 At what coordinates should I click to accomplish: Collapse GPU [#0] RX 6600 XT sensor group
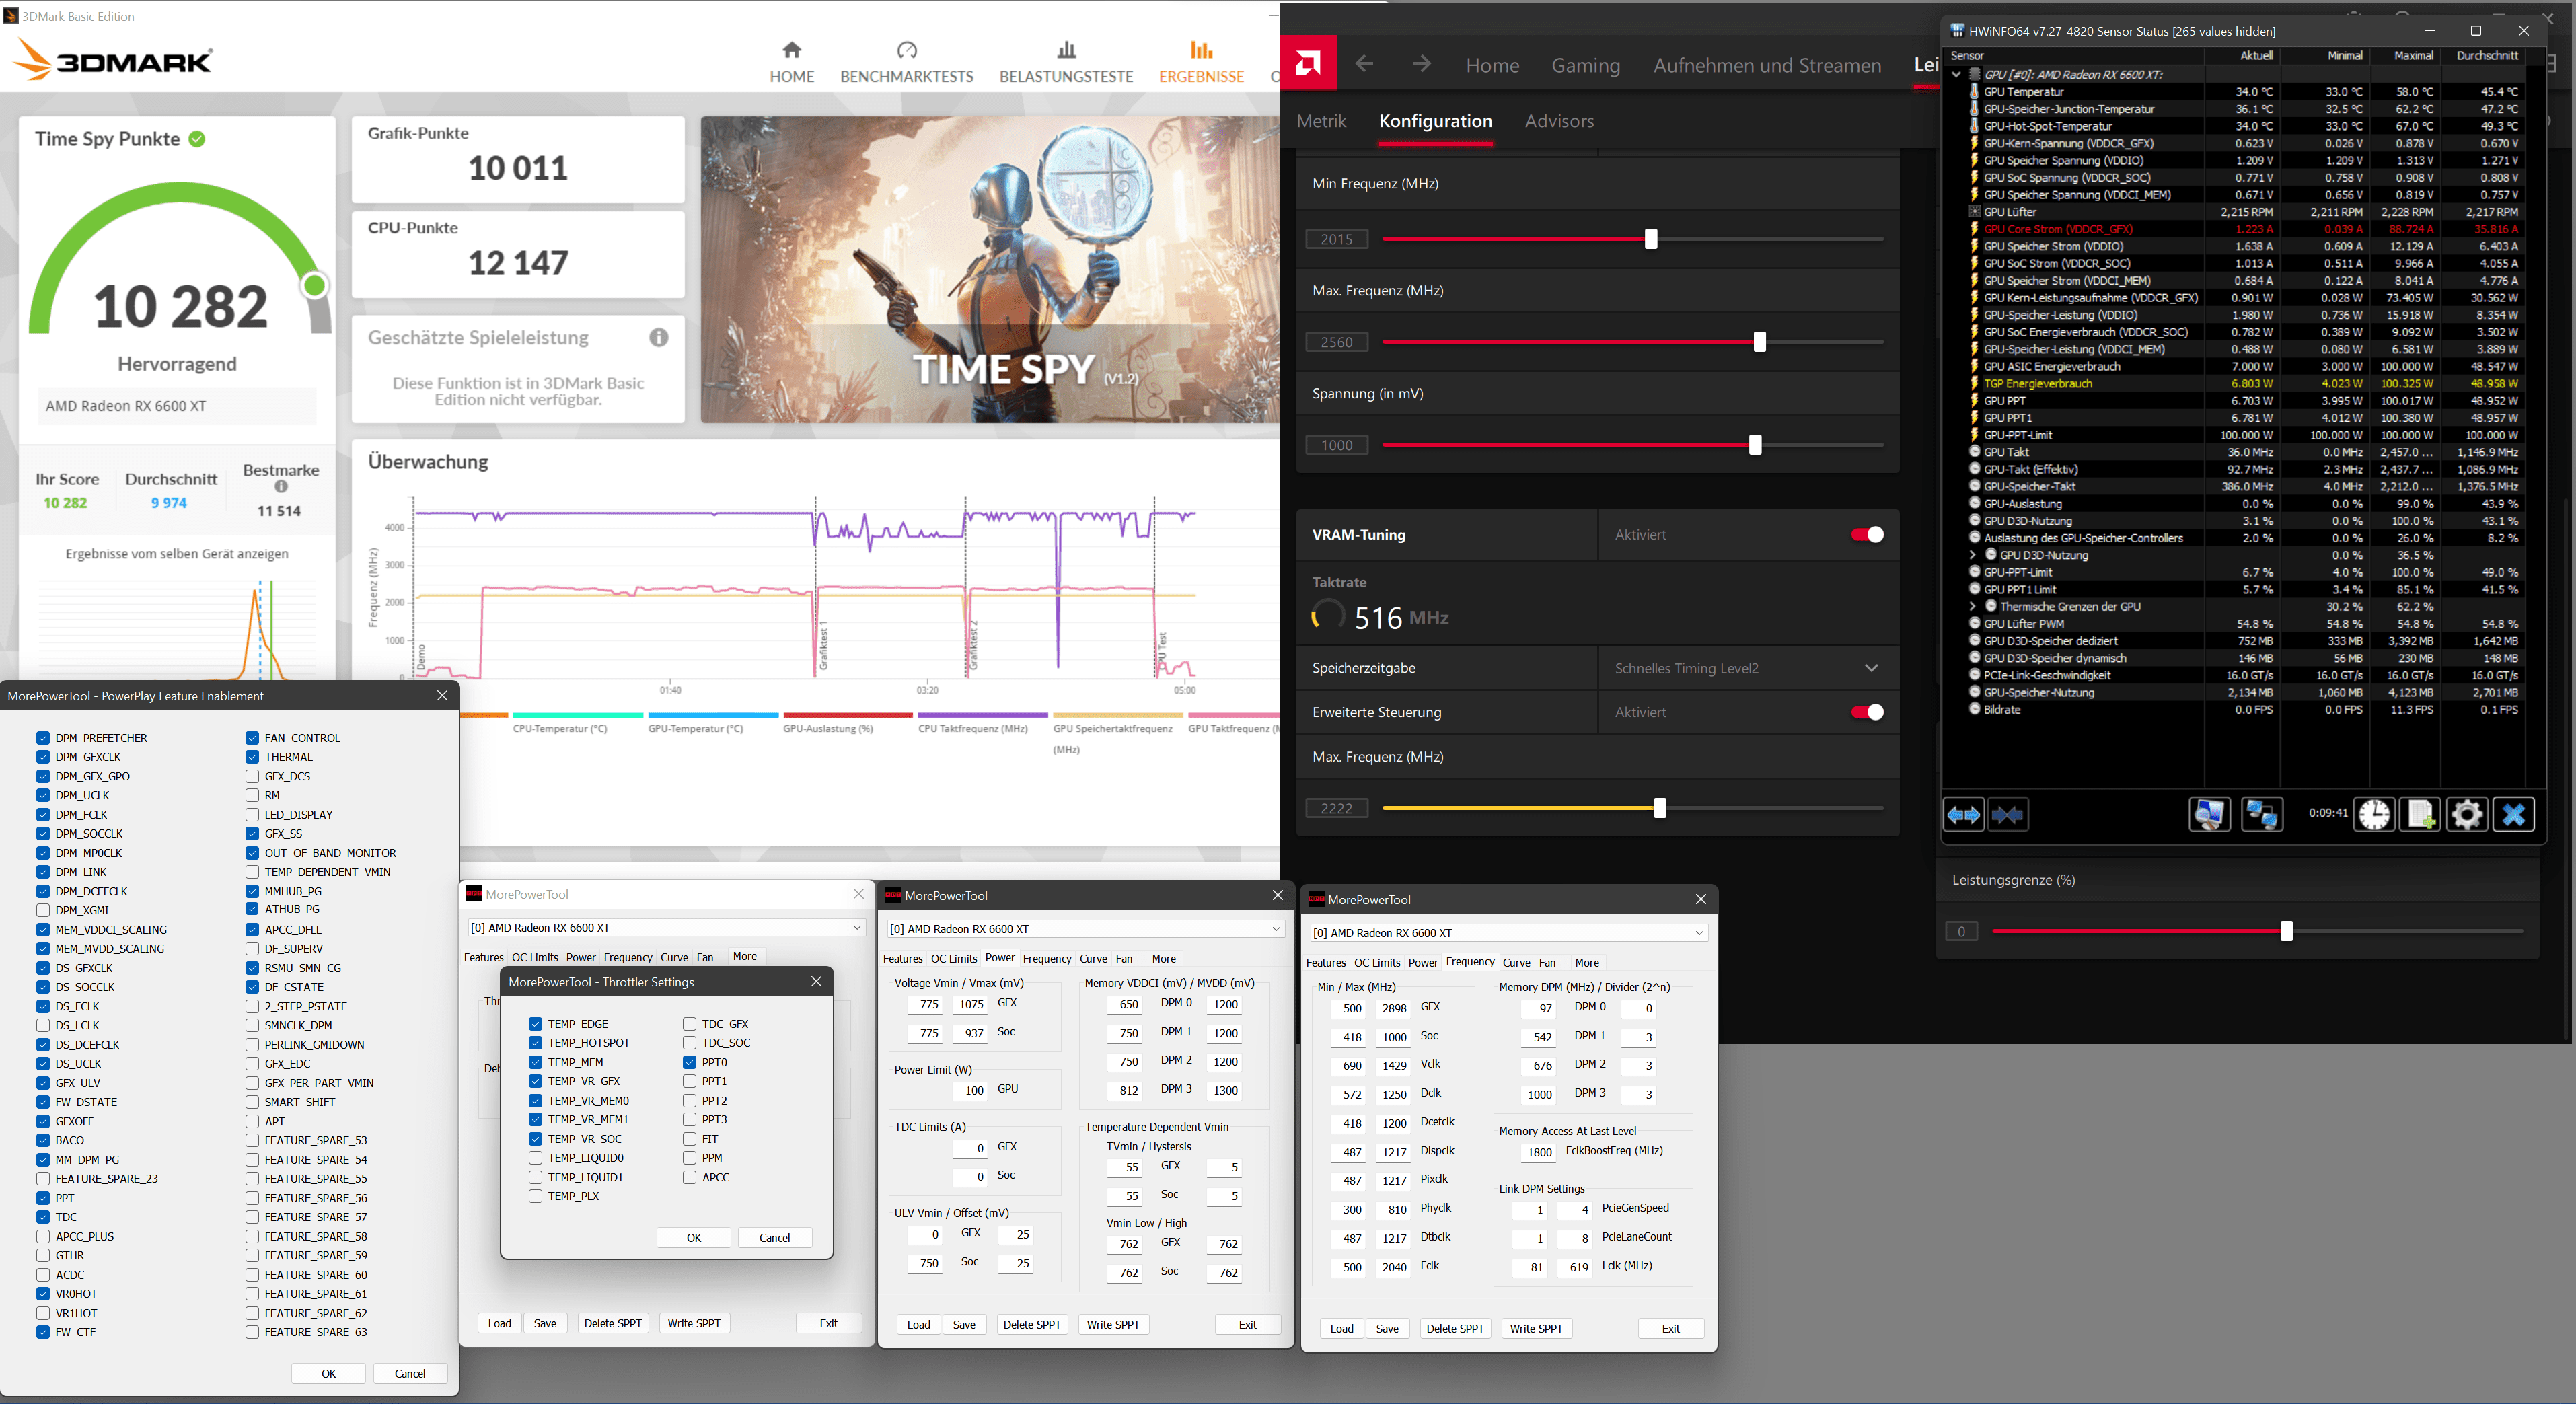pos(1956,74)
